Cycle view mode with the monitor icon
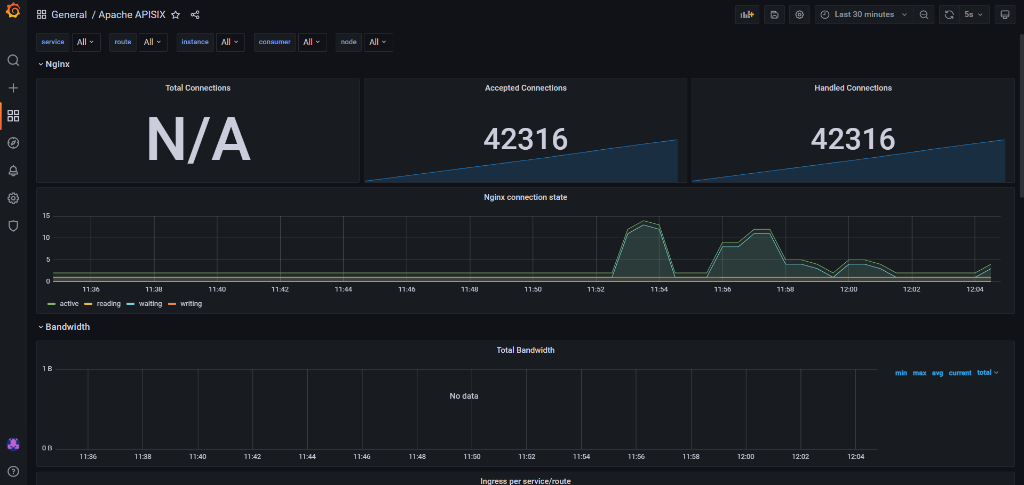 [1005, 15]
